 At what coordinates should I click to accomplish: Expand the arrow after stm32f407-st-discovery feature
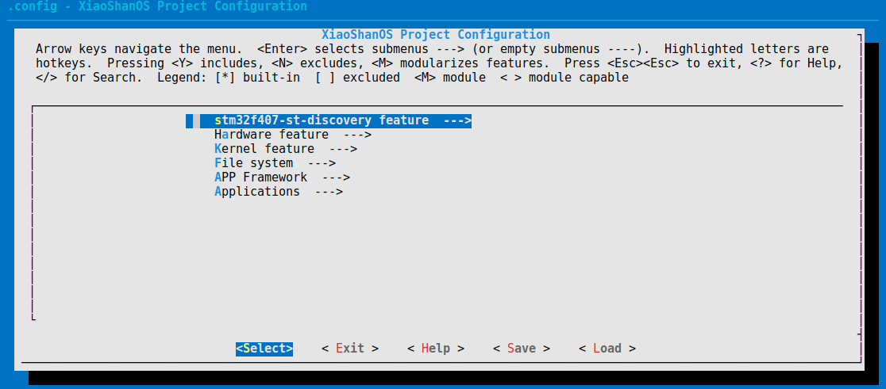pos(457,120)
